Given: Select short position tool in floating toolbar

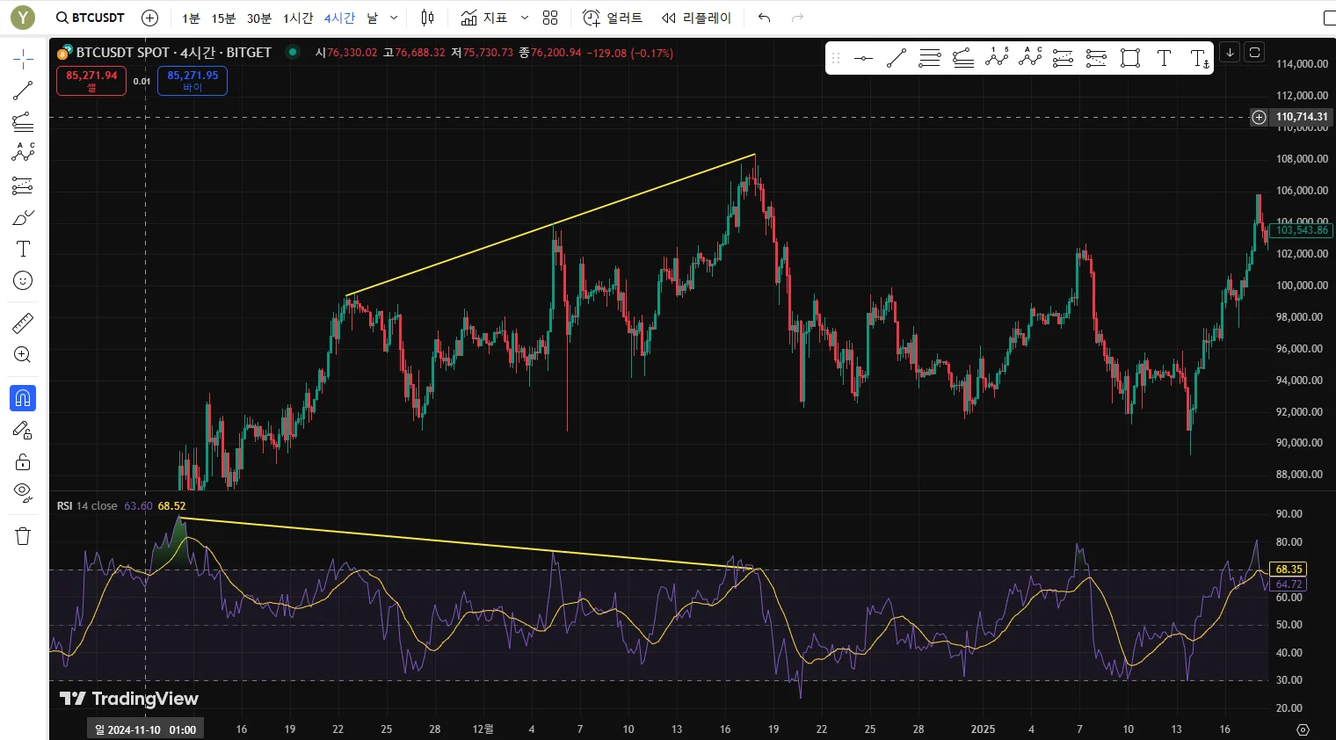Looking at the screenshot, I should (1097, 58).
